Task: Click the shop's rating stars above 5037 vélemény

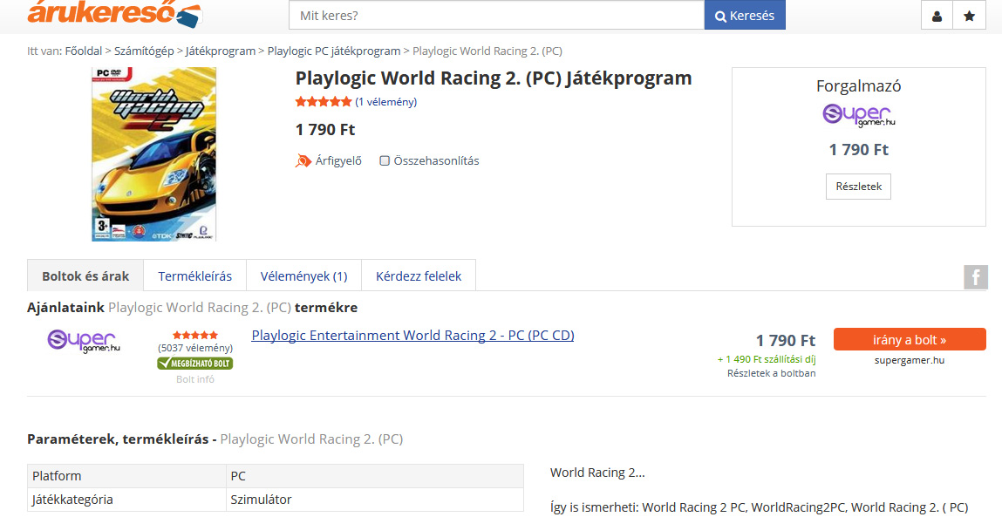Action: (x=194, y=335)
